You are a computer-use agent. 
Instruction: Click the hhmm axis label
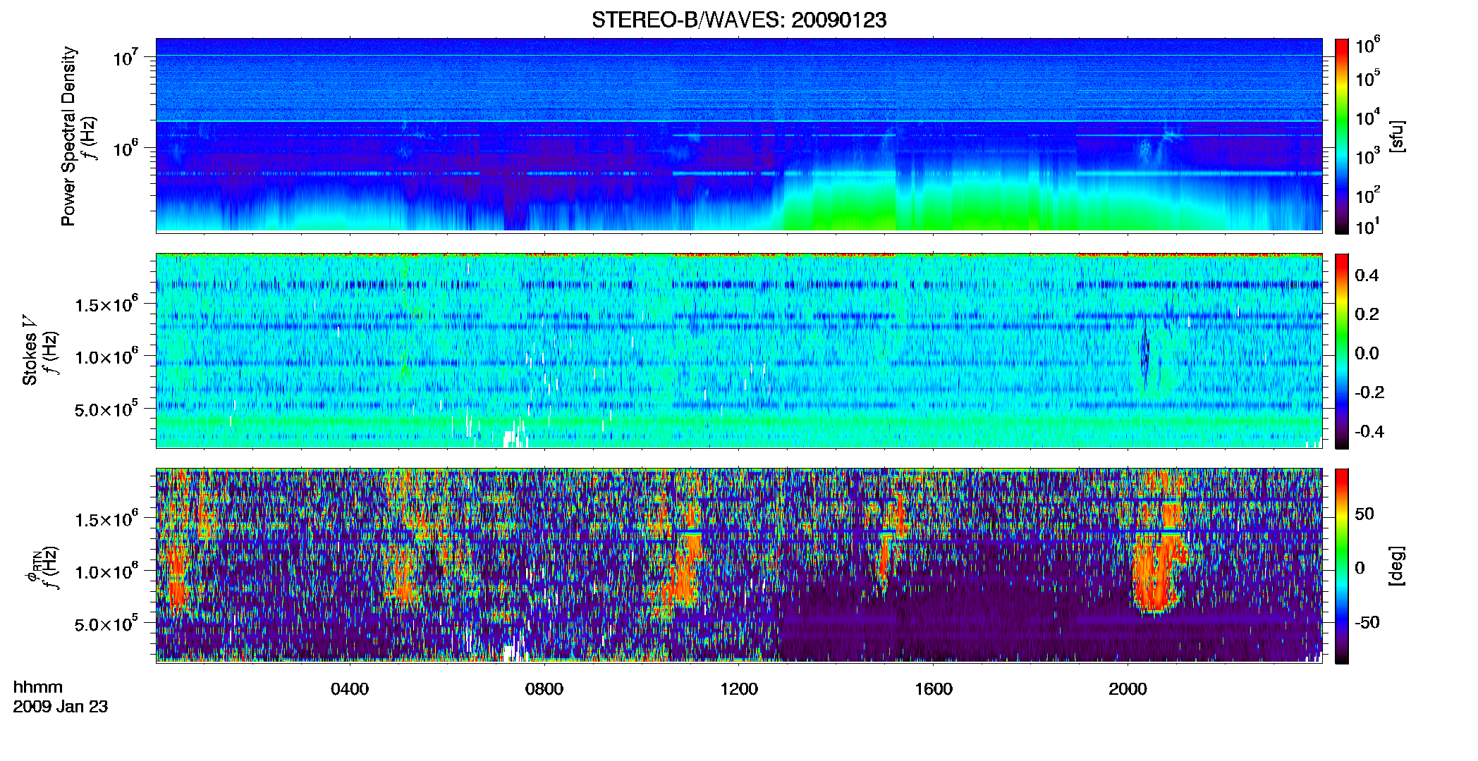pyautogui.click(x=38, y=687)
